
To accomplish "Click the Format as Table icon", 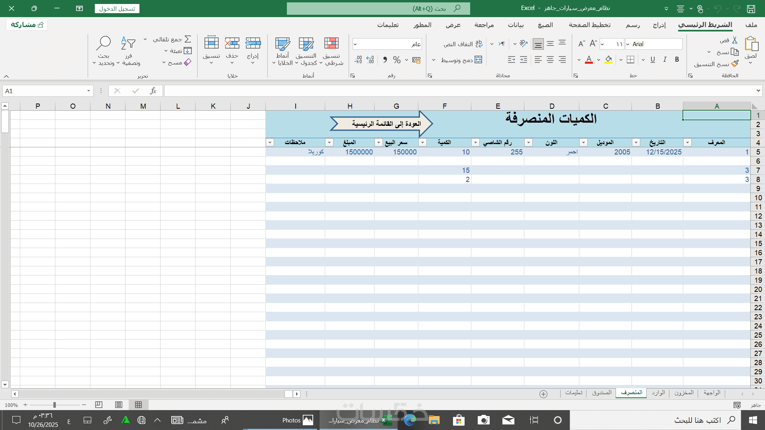I will click(306, 43).
